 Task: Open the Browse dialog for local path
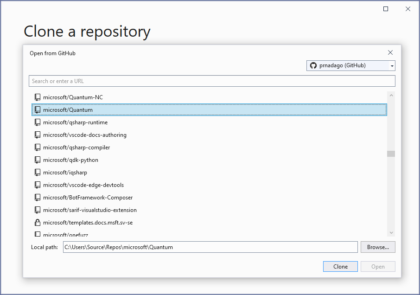[378, 247]
